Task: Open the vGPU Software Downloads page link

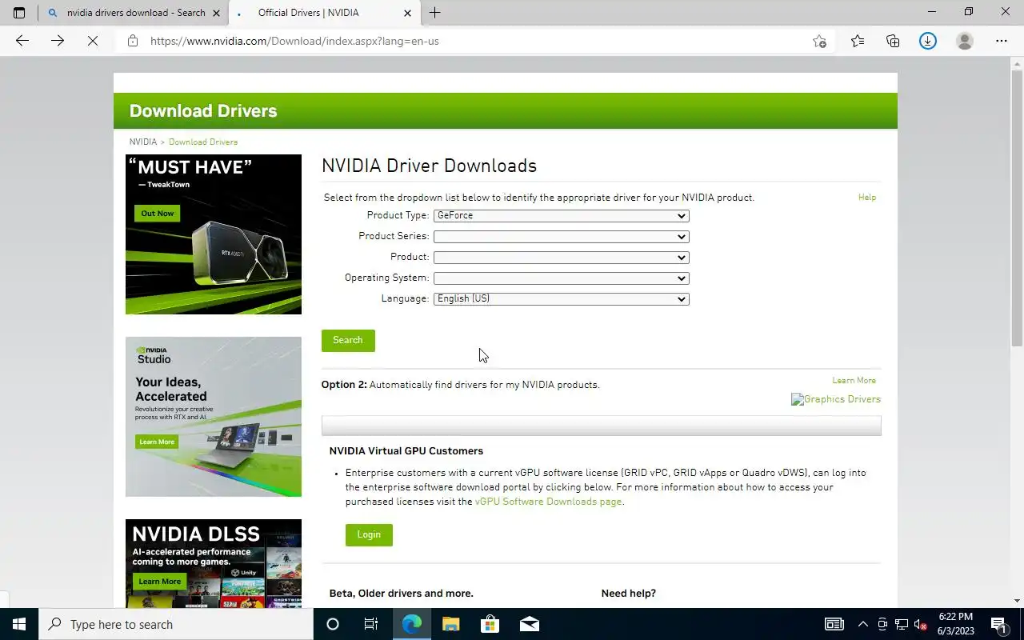Action: (548, 502)
